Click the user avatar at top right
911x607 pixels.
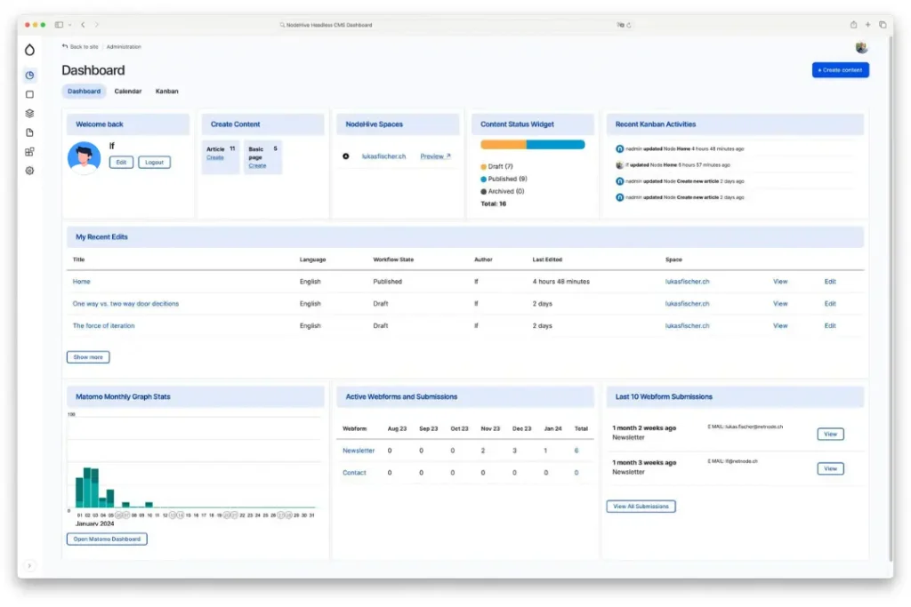coord(861,47)
